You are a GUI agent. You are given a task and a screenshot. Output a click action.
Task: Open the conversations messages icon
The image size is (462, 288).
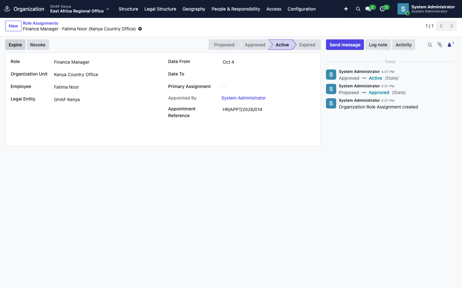(368, 9)
